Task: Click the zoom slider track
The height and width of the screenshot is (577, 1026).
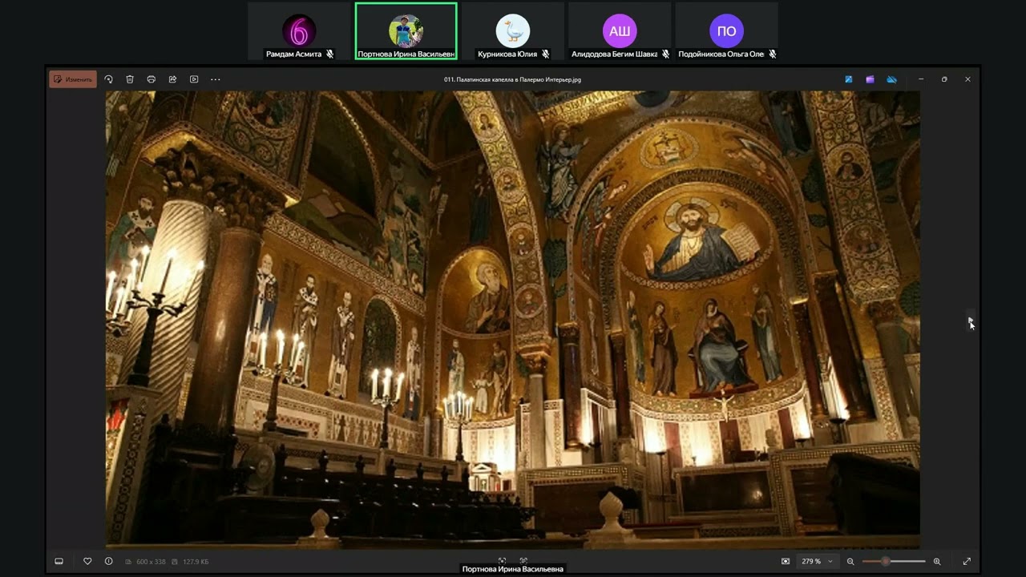Action: [894, 561]
